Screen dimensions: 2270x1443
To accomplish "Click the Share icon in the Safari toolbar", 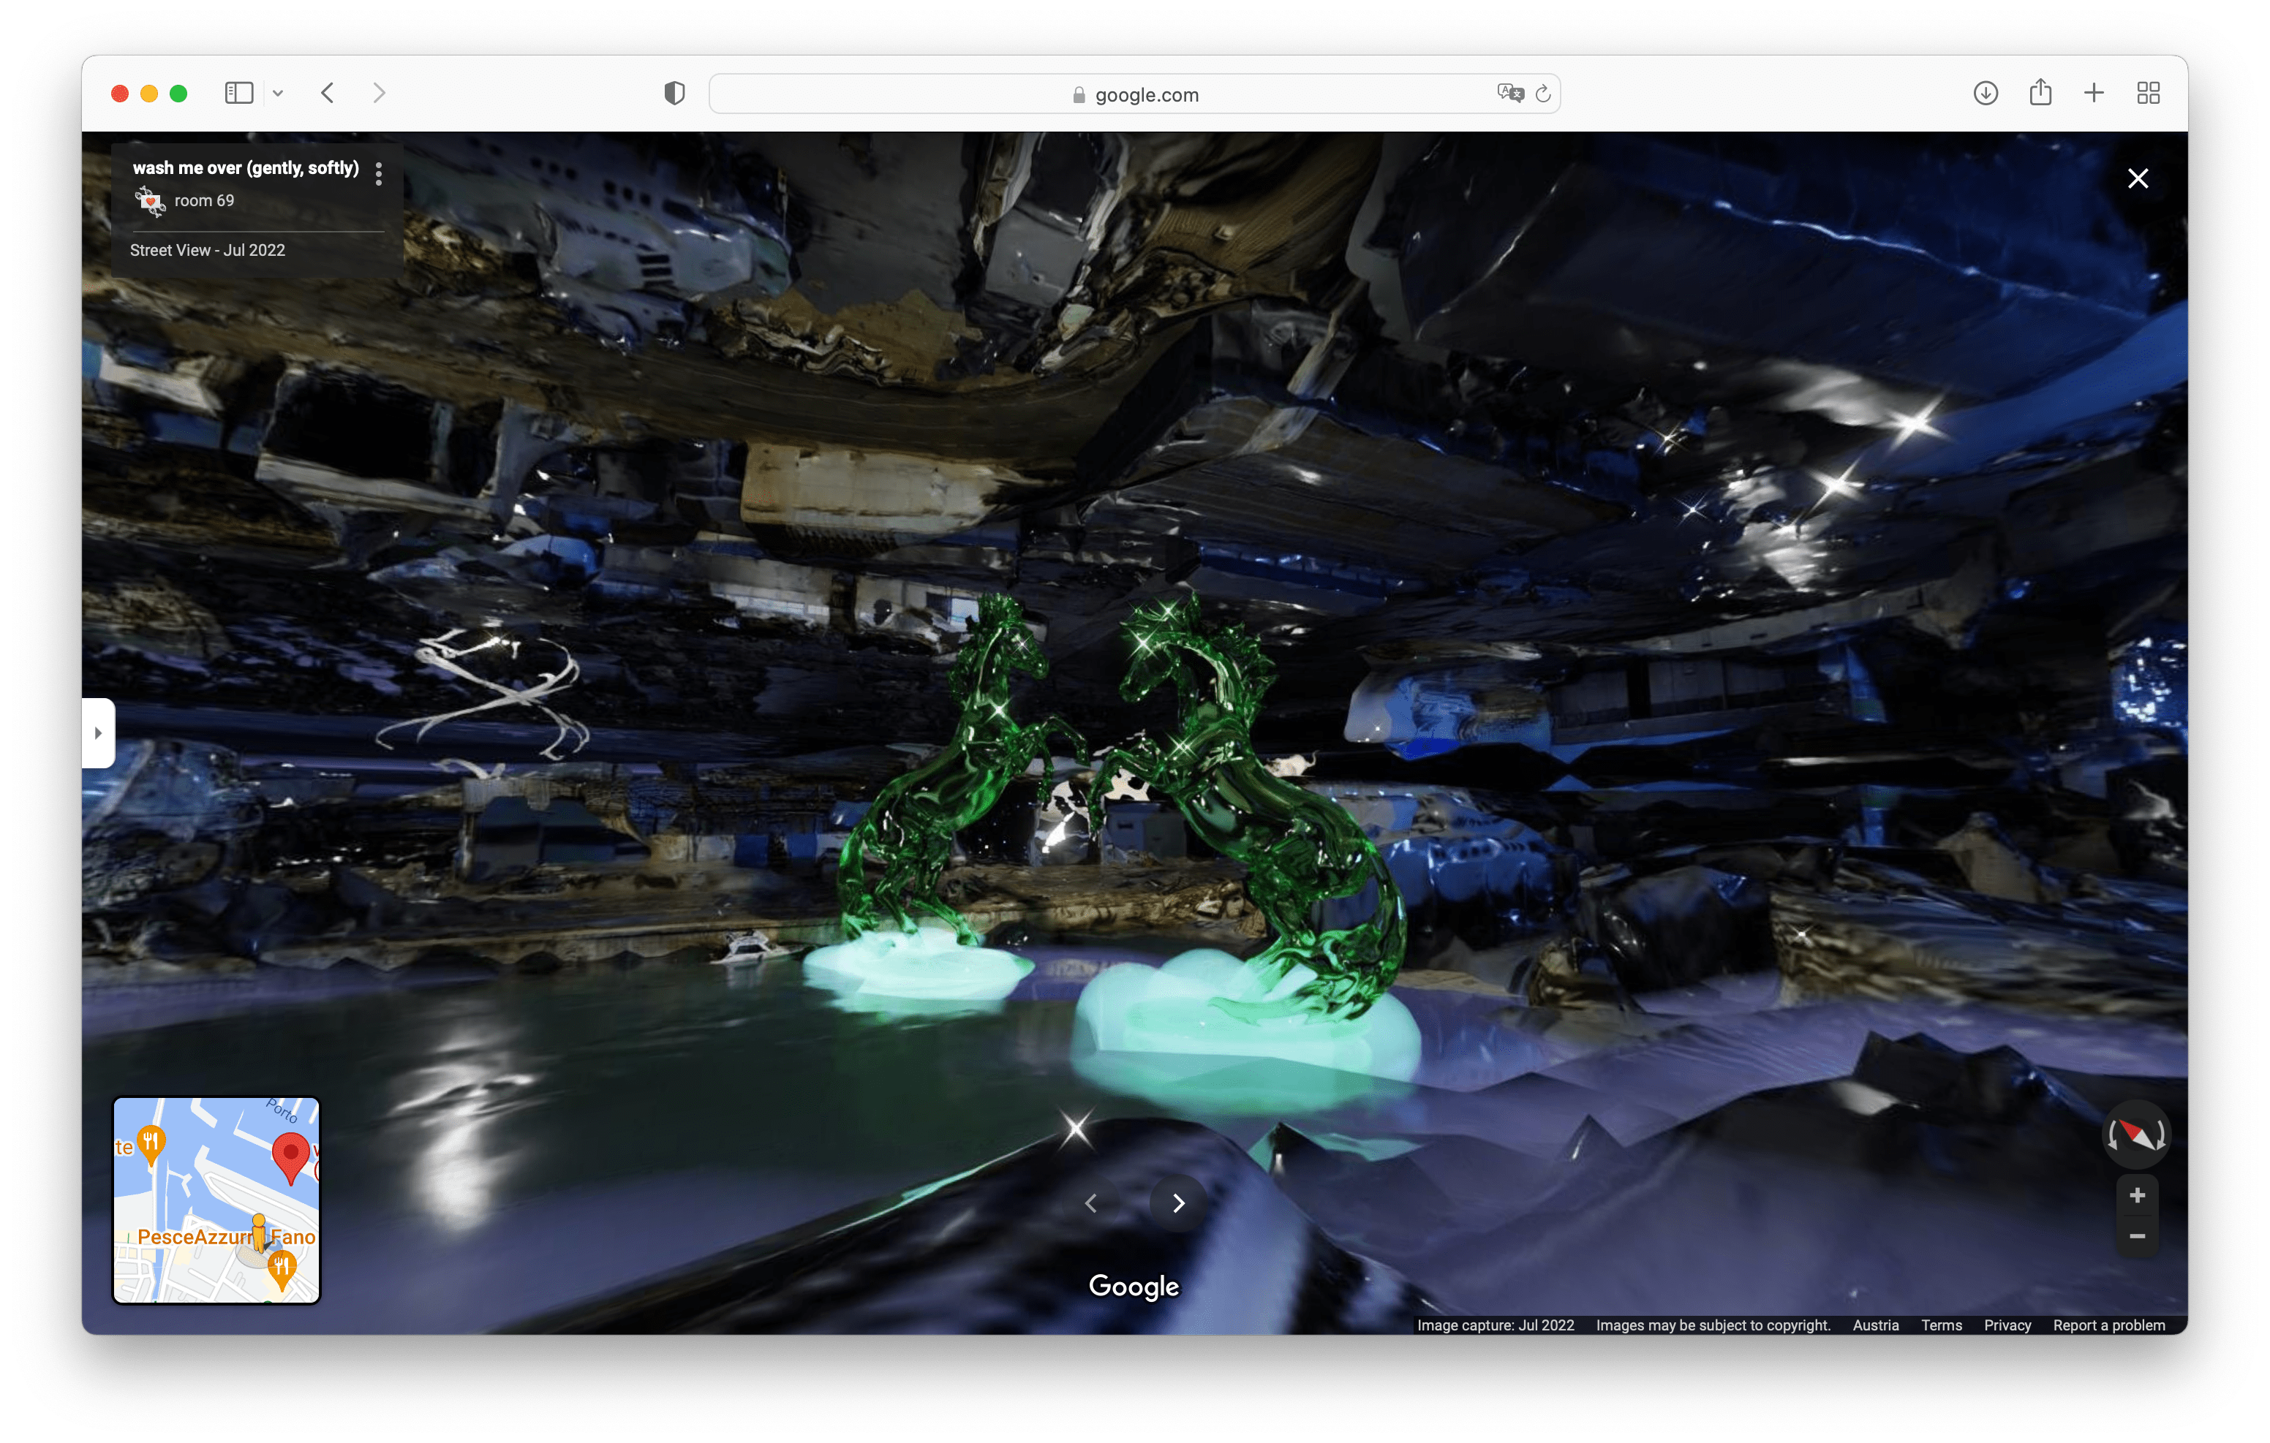I will [2040, 92].
